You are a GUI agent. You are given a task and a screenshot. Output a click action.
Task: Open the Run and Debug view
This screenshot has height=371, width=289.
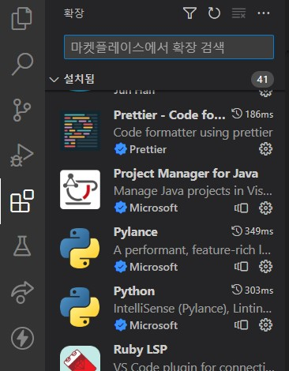pos(22,156)
